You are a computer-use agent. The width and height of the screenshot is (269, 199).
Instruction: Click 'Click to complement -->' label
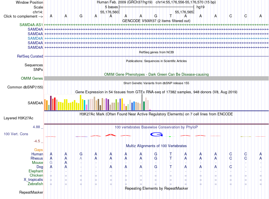(23, 16)
